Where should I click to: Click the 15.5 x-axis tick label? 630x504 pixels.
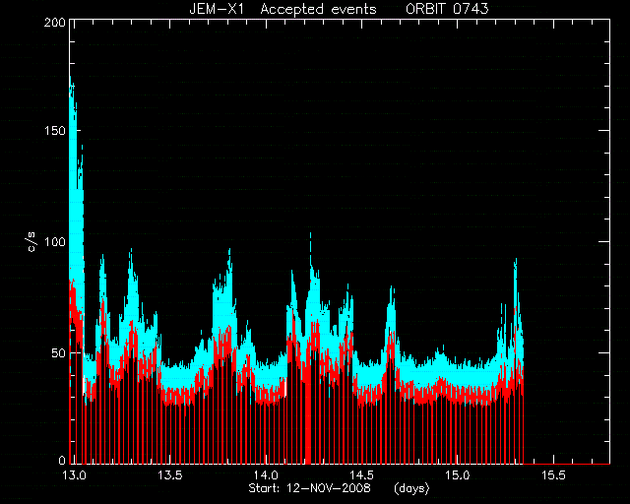click(553, 475)
